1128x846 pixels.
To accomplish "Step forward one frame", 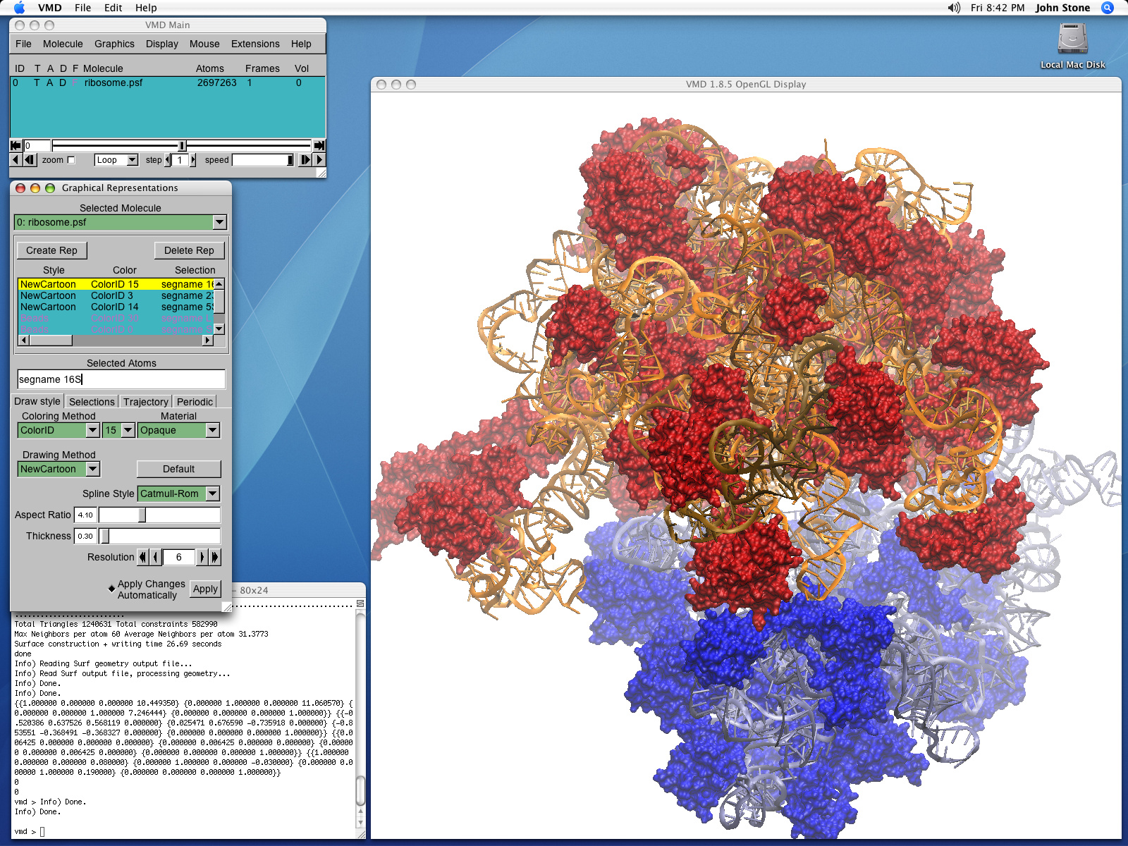I will 305,160.
